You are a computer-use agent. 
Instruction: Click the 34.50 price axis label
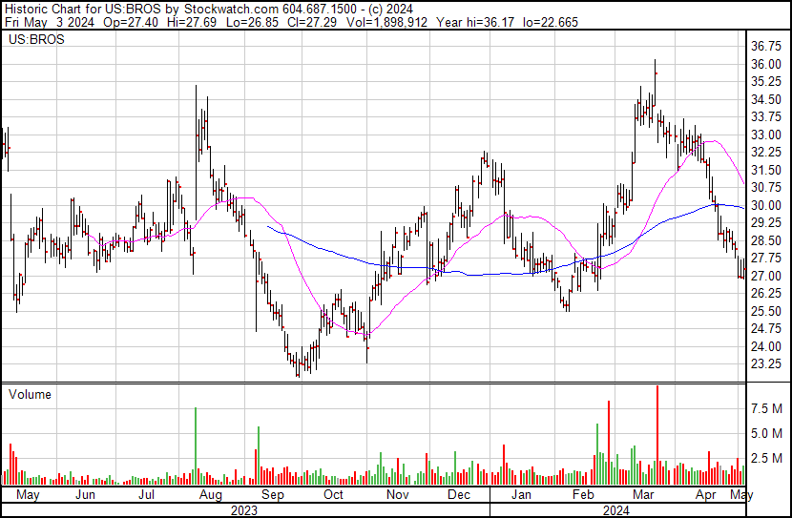766,99
